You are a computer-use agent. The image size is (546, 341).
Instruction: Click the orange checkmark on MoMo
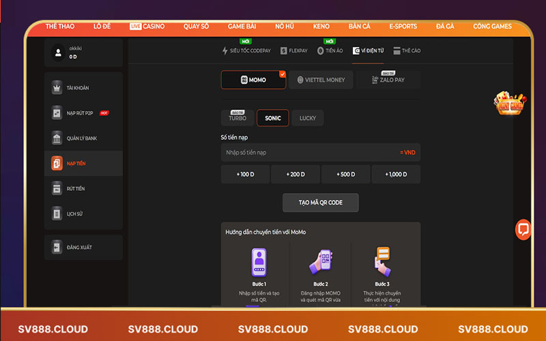(283, 74)
